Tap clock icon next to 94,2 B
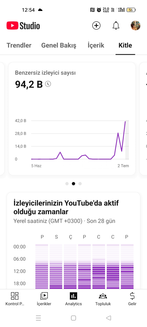This screenshot has width=147, height=327. click(x=48, y=84)
